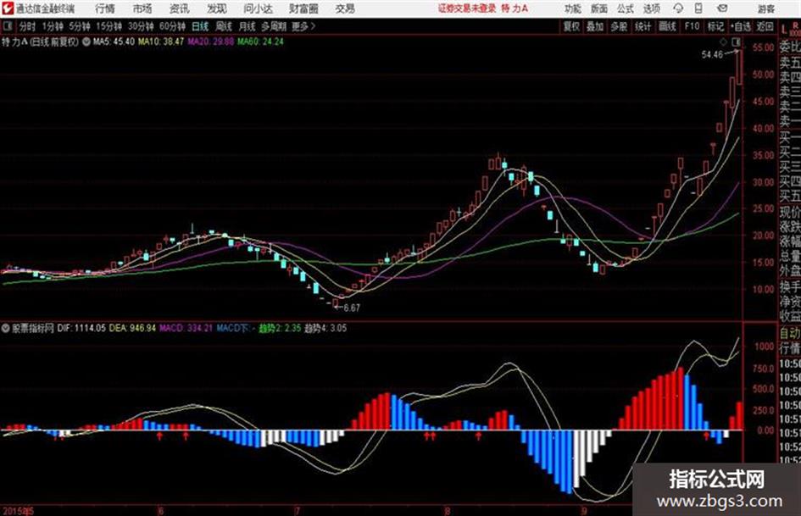This screenshot has width=801, height=516.
Task: Open the 公式 menu
Action: pyautogui.click(x=625, y=8)
